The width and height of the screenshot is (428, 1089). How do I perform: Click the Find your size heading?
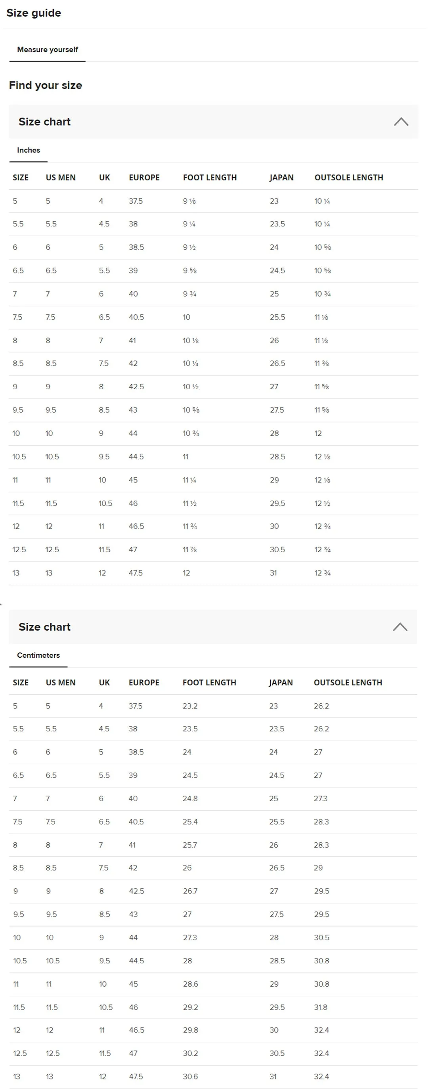click(x=46, y=85)
